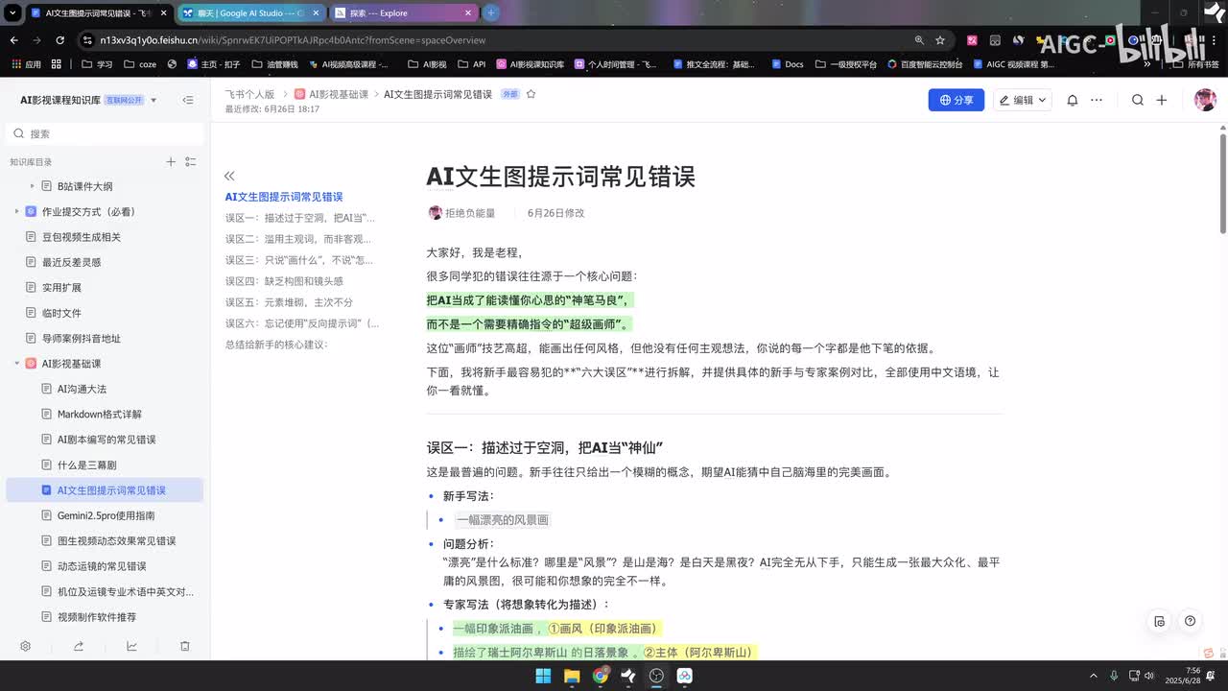1228x691 pixels.
Task: Open the 豆包视频生成相关 page
Action: 82,237
